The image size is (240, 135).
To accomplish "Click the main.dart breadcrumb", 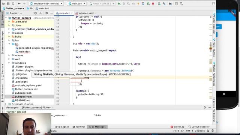I will tap(42, 8).
